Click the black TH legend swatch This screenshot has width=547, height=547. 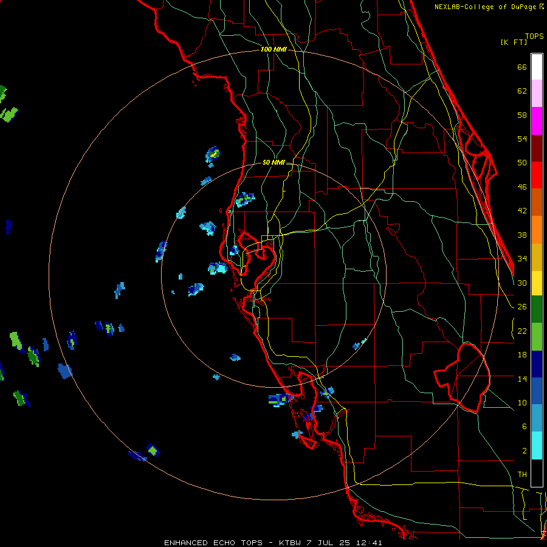(537, 473)
